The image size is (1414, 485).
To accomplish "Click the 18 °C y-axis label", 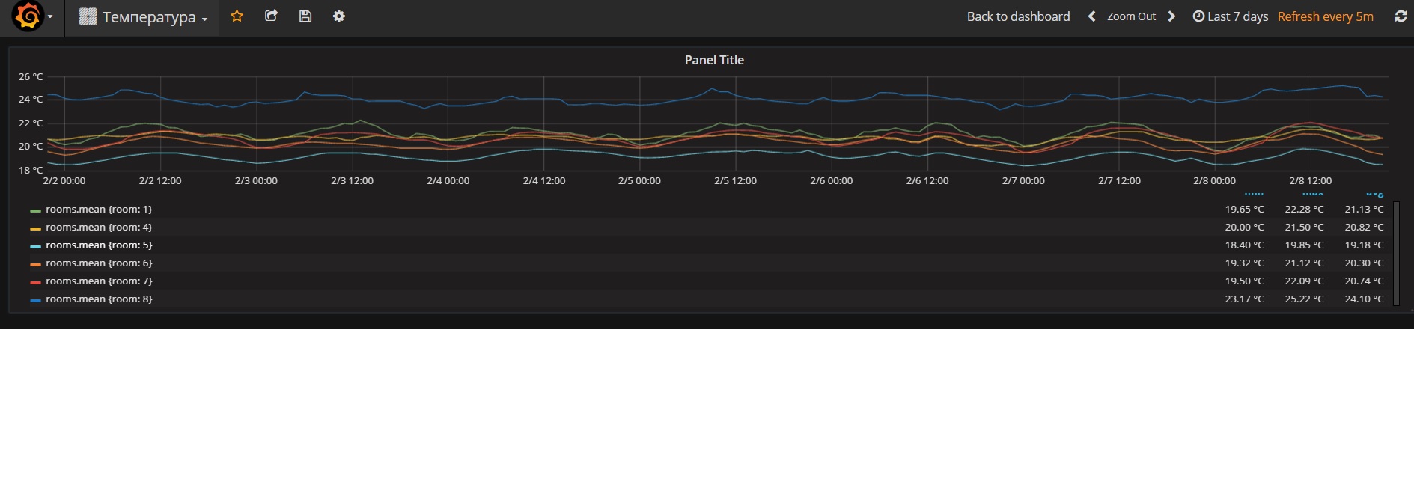I will 31,170.
